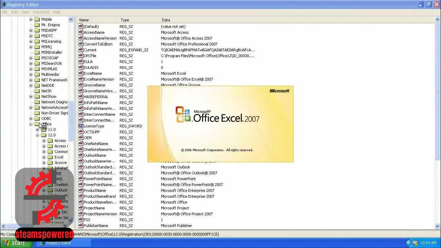441x248 pixels.
Task: Select the MSDTC tree item
Action: click(x=47, y=36)
